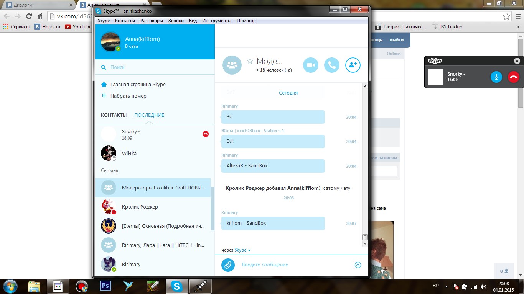Open Набрать номер dialer
524x294 pixels.
129,96
